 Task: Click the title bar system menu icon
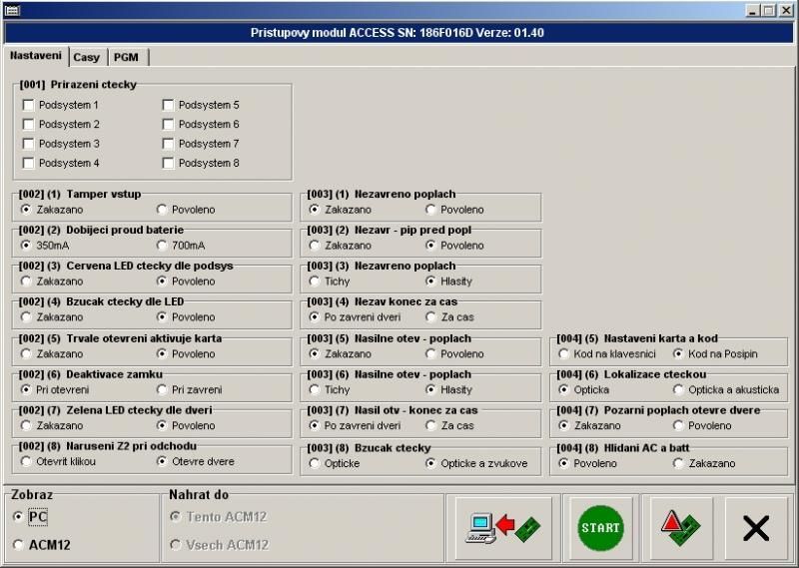[10, 10]
